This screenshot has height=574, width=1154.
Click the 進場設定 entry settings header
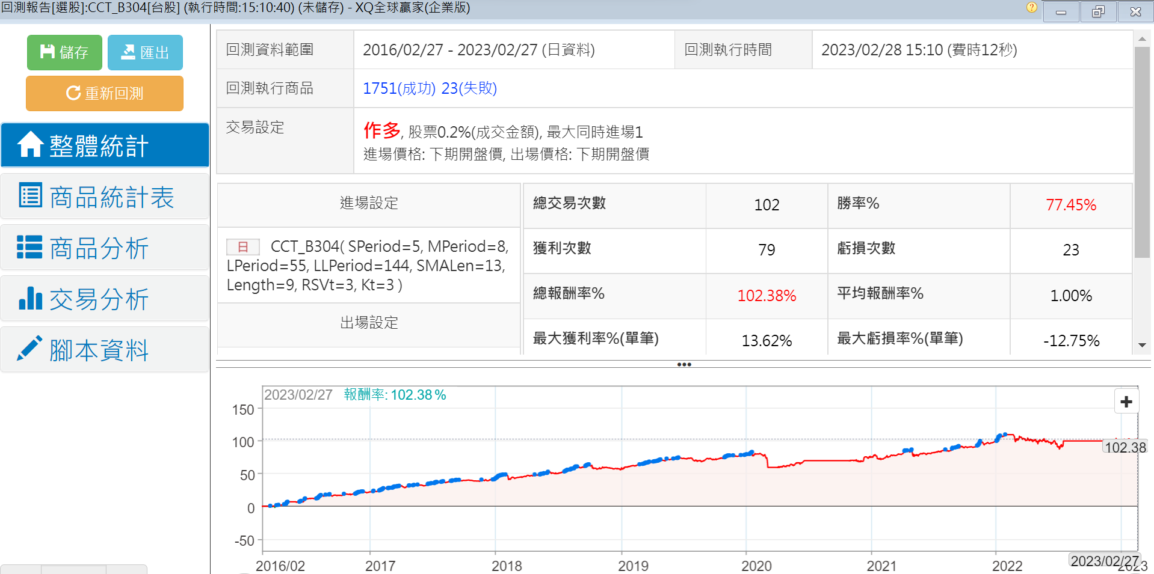coord(369,203)
